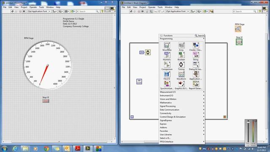270x152 pixels.
Task: Click Pause button in Front Panel toolbar
Action: tap(24, 11)
